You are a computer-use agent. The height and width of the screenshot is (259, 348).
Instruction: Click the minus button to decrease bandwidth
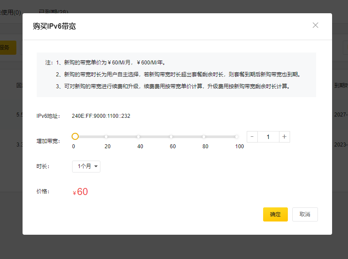(252, 137)
